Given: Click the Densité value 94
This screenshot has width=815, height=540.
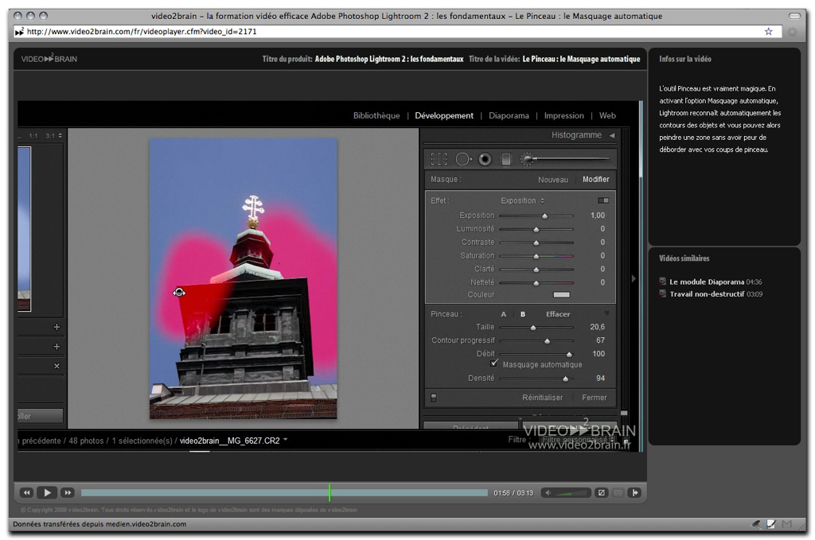Looking at the screenshot, I should (x=600, y=378).
